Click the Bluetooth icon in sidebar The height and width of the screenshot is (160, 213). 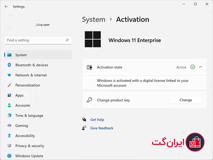pyautogui.click(x=9, y=65)
